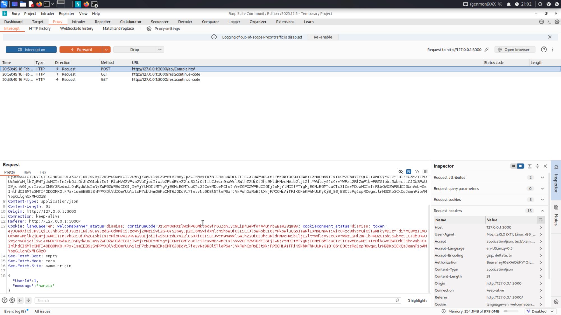Expand the Cookie header row chevron
This screenshot has width=561, height=315.
541,304
